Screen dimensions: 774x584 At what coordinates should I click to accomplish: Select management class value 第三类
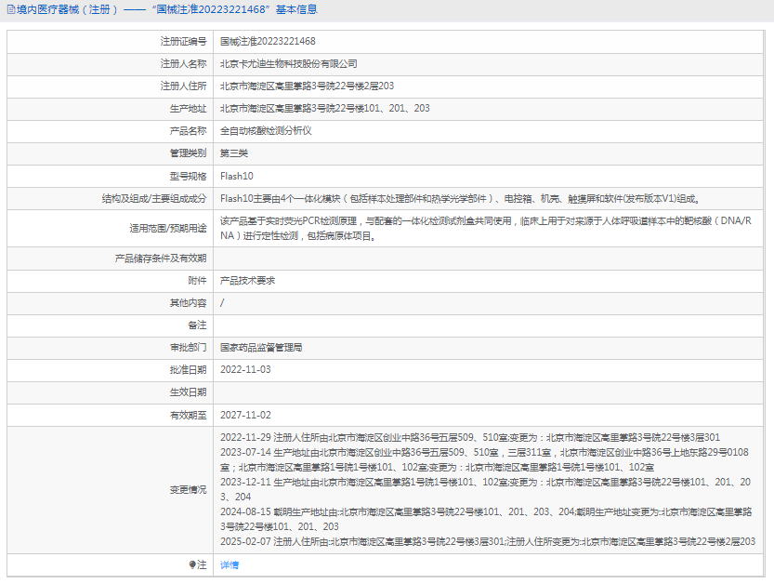coord(234,153)
